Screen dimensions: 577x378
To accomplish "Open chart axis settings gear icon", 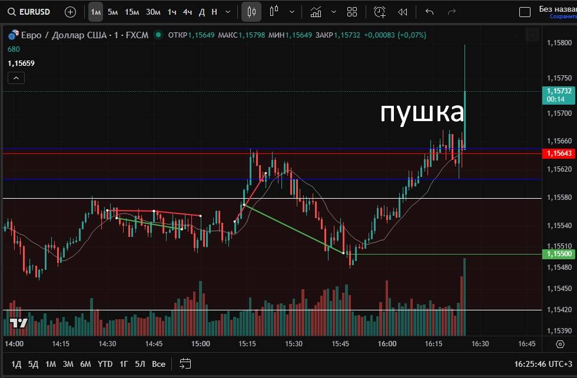I will [560, 344].
